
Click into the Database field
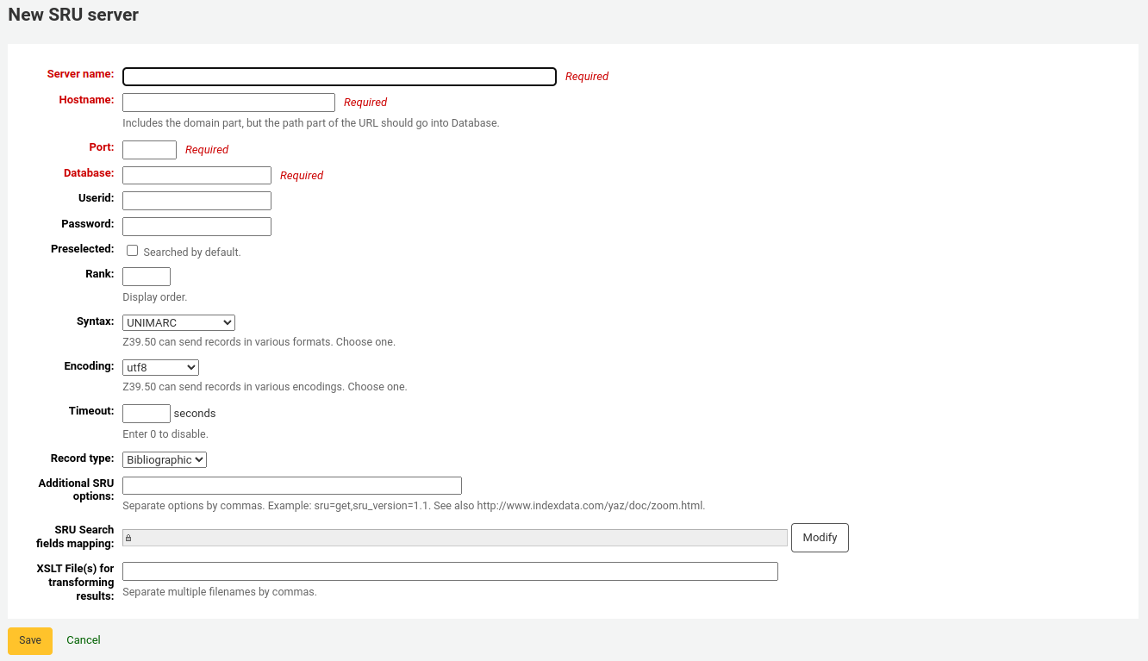click(x=197, y=175)
